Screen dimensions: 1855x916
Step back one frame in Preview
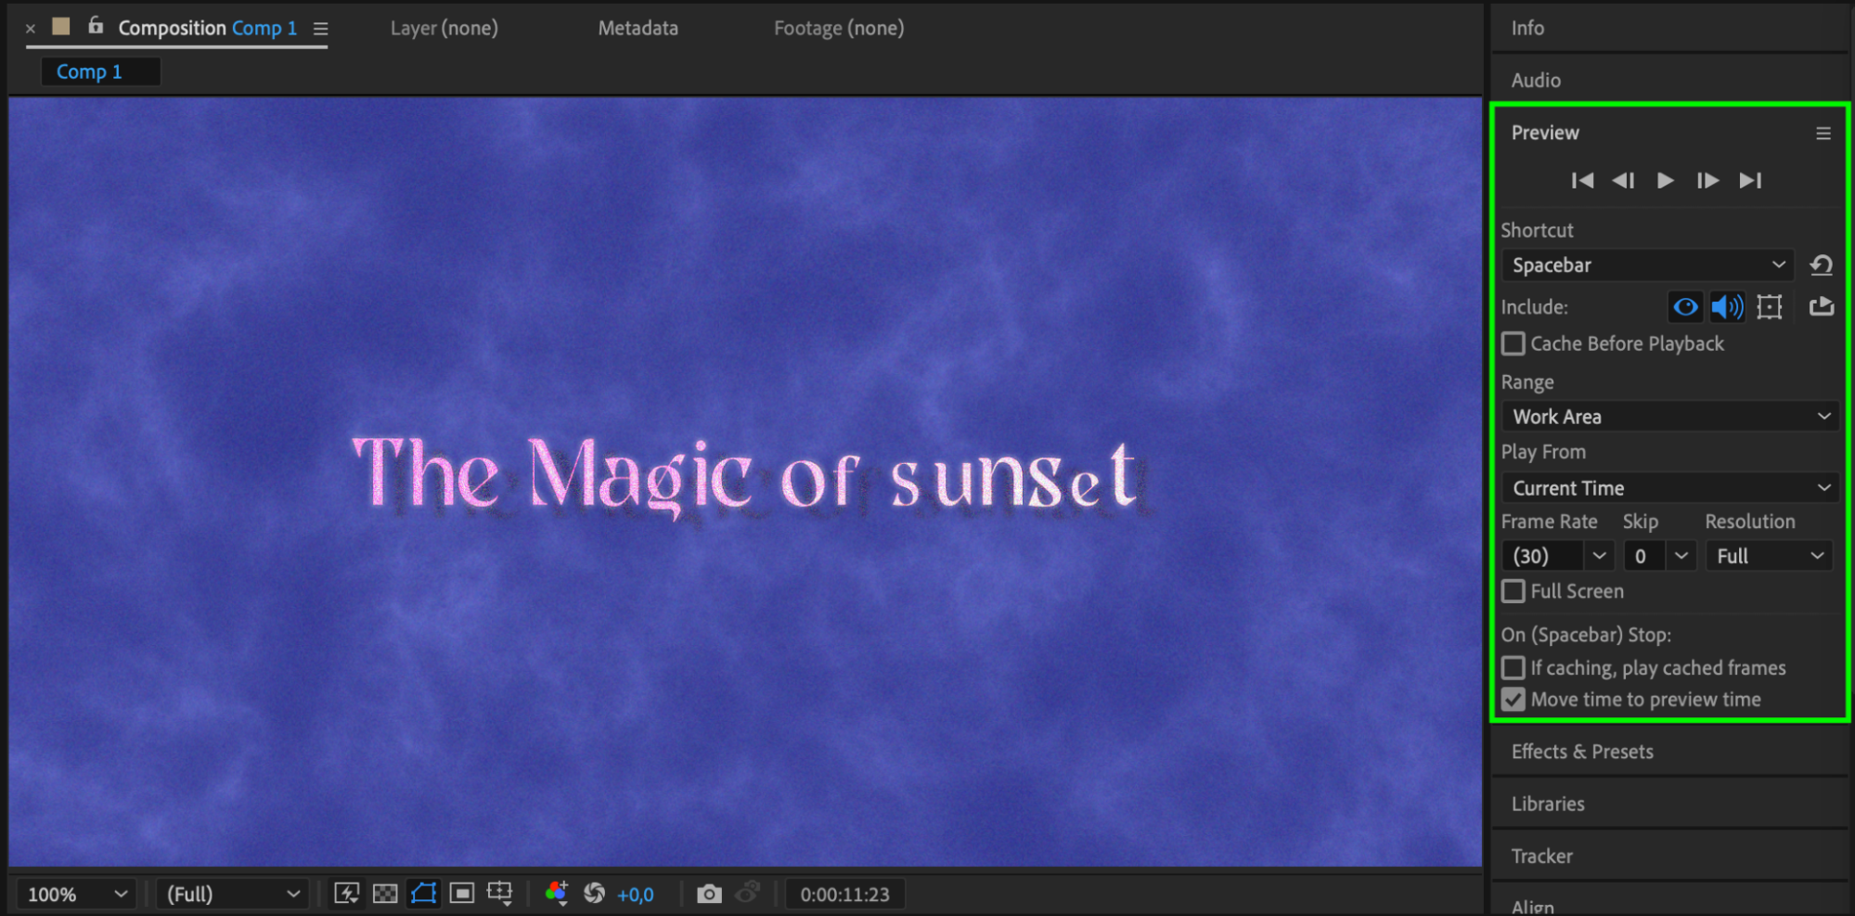click(x=1623, y=180)
